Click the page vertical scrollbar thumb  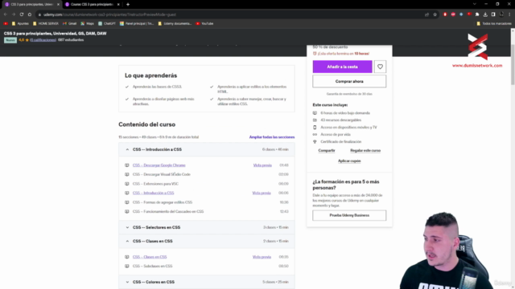coord(513,64)
